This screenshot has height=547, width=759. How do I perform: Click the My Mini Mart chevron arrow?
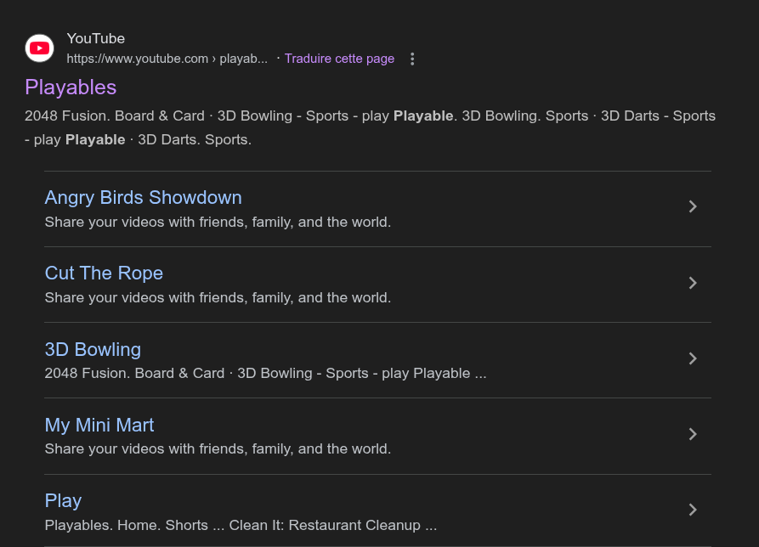pos(693,434)
